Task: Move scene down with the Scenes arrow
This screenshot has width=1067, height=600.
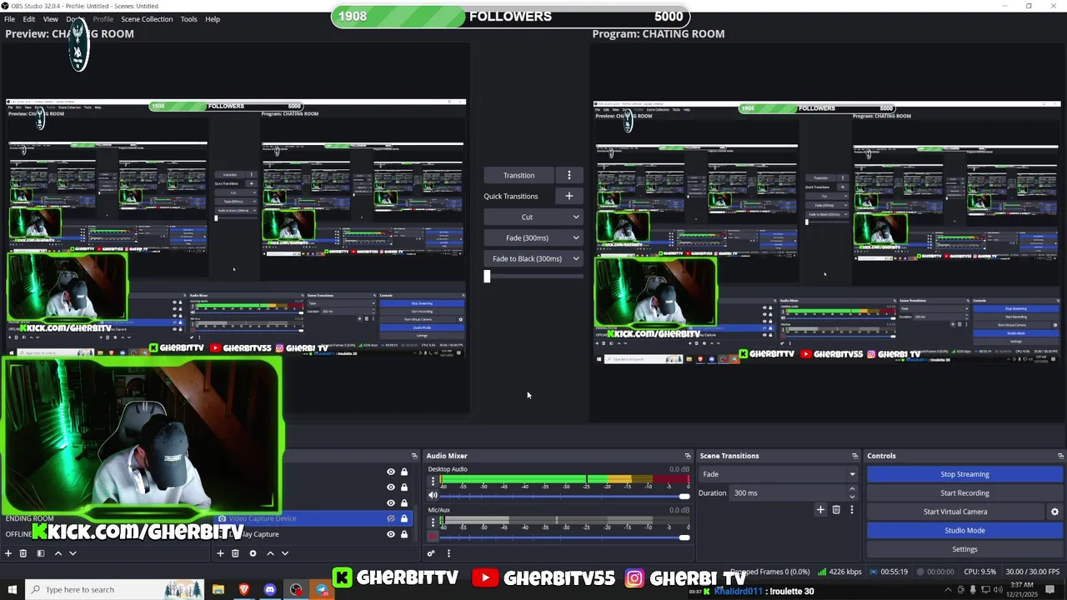Action: coord(73,553)
